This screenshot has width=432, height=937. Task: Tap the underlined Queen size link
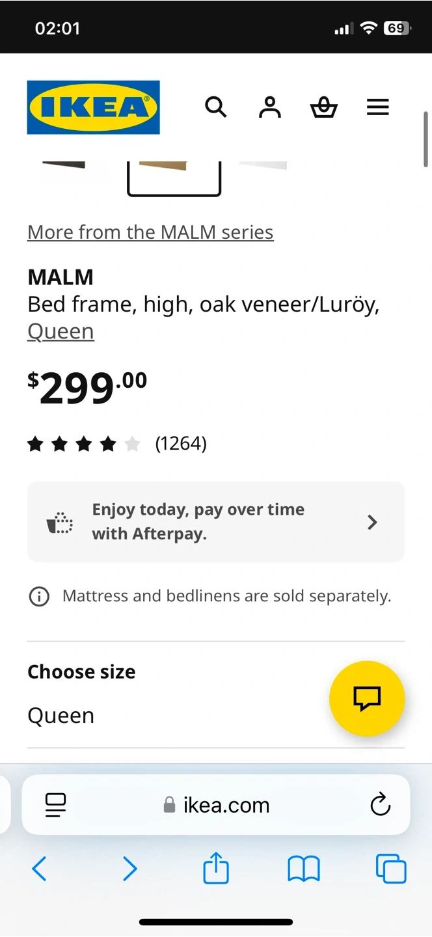pyautogui.click(x=61, y=331)
